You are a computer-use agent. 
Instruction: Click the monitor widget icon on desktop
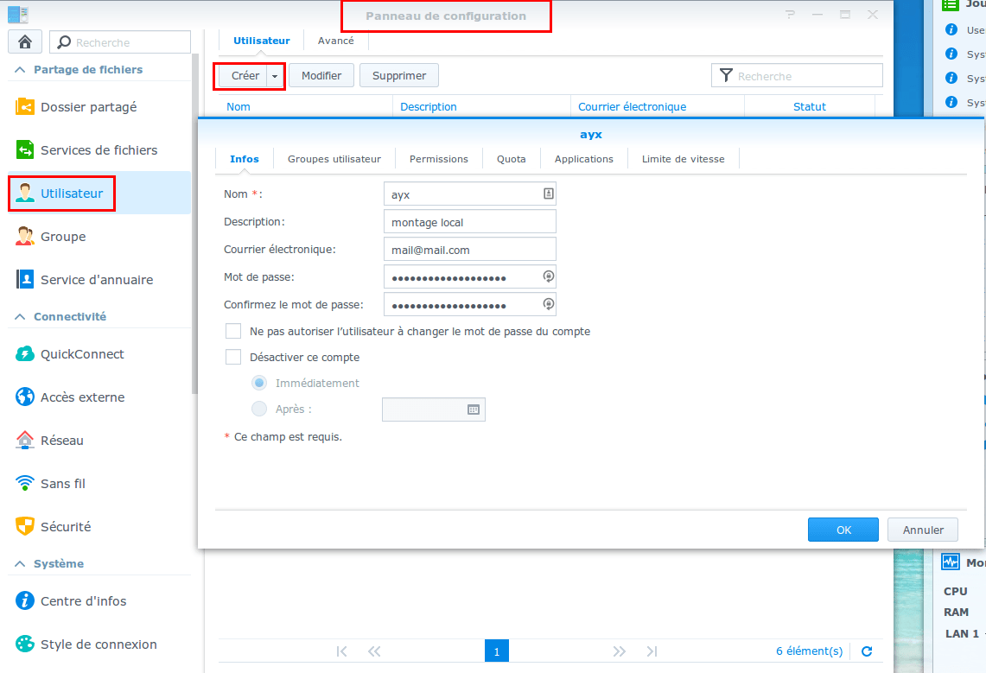[951, 562]
